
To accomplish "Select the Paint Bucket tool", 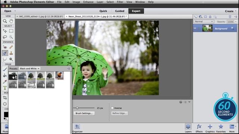I will click(x=5, y=75).
